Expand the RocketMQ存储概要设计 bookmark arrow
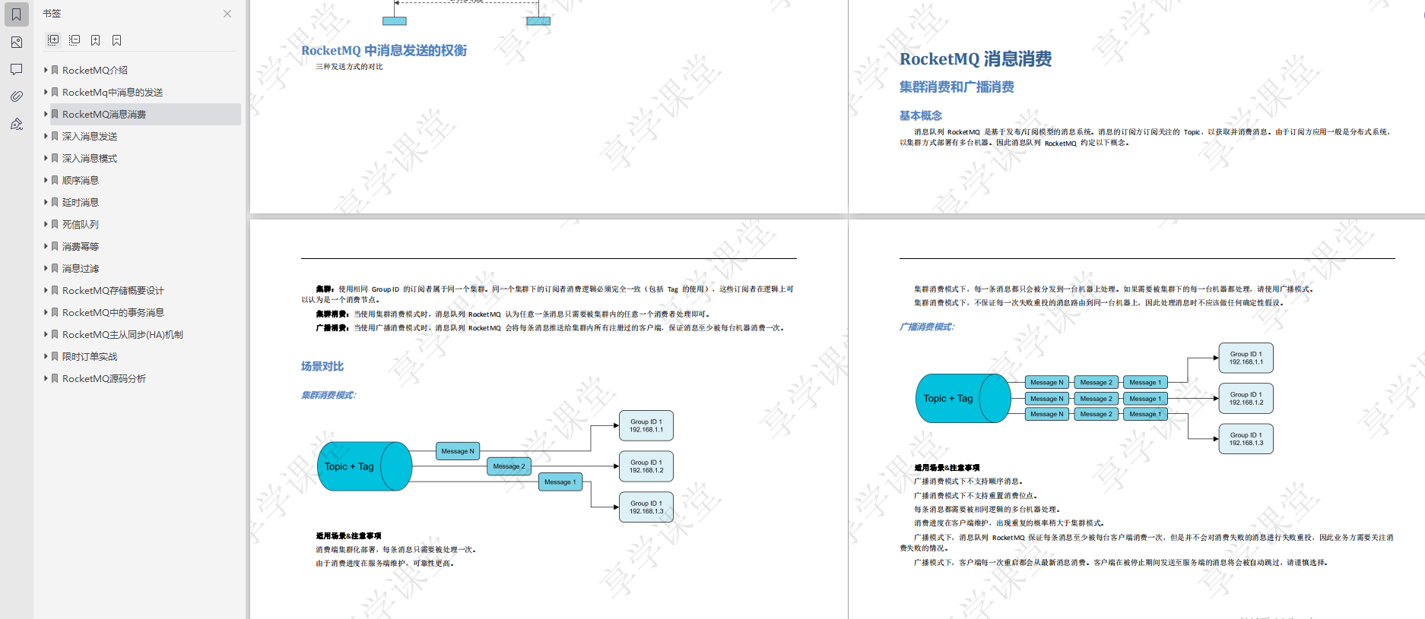 (x=46, y=290)
